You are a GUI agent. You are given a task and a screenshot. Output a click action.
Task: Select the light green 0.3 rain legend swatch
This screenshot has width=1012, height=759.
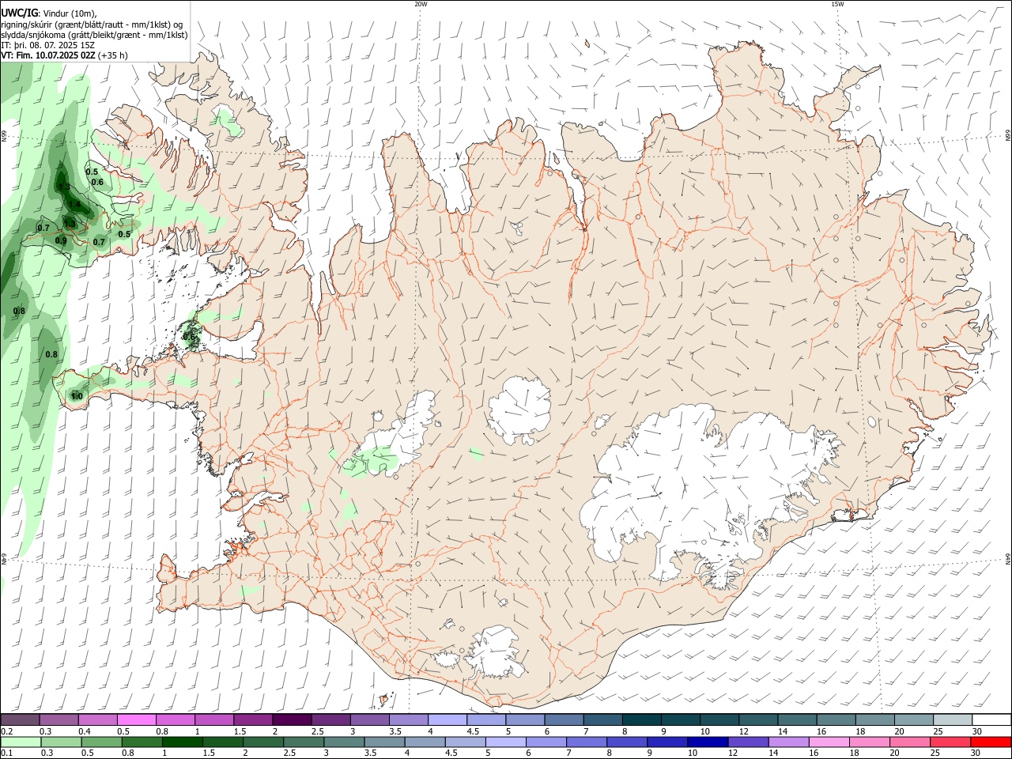pos(61,742)
